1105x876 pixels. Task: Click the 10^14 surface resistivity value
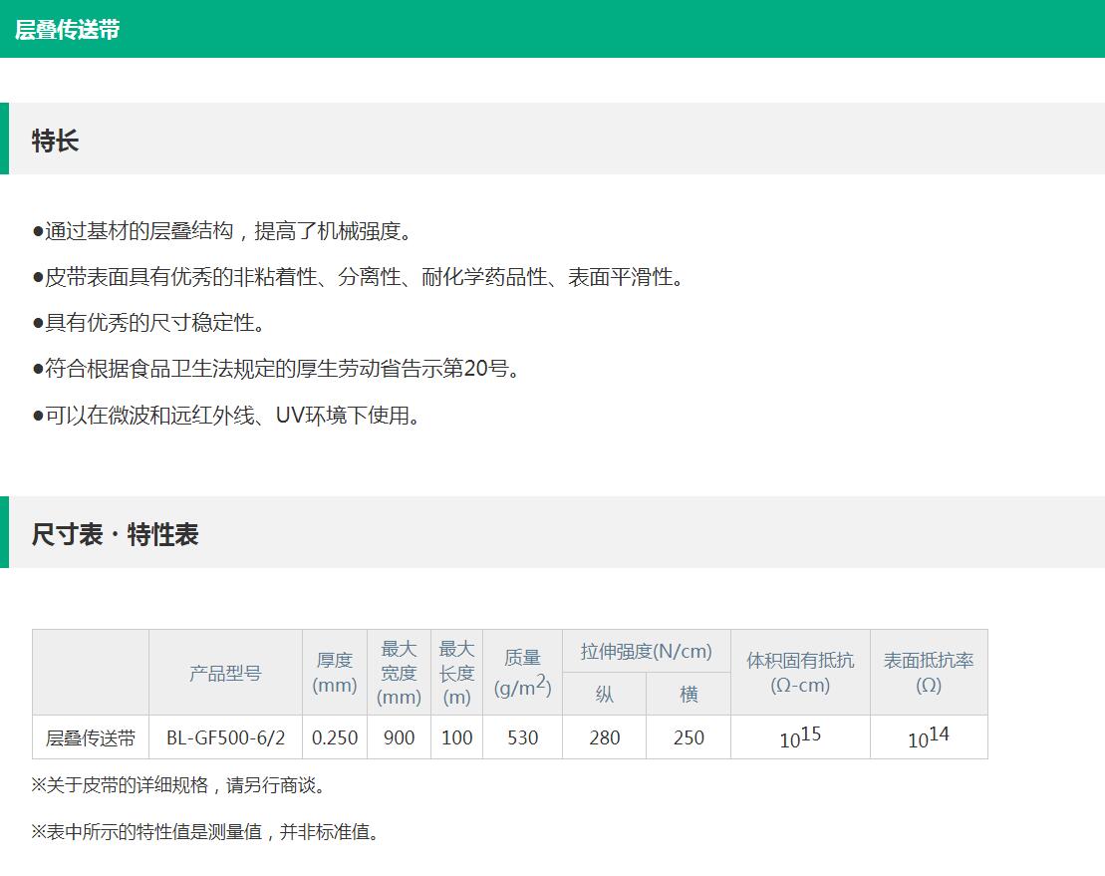pos(929,737)
